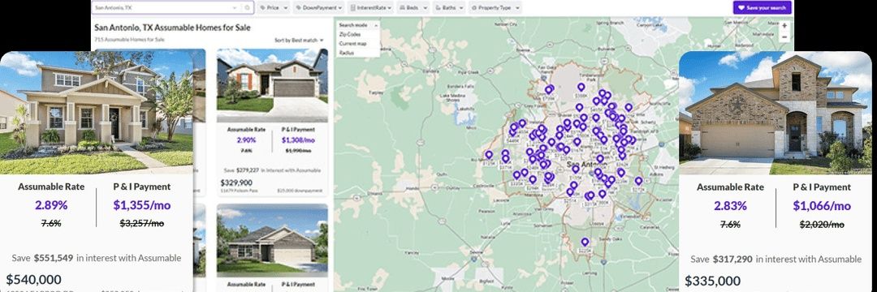Click the map pin labeled $172K
Image resolution: width=877 pixels, height=292 pixels.
pyautogui.click(x=639, y=181)
